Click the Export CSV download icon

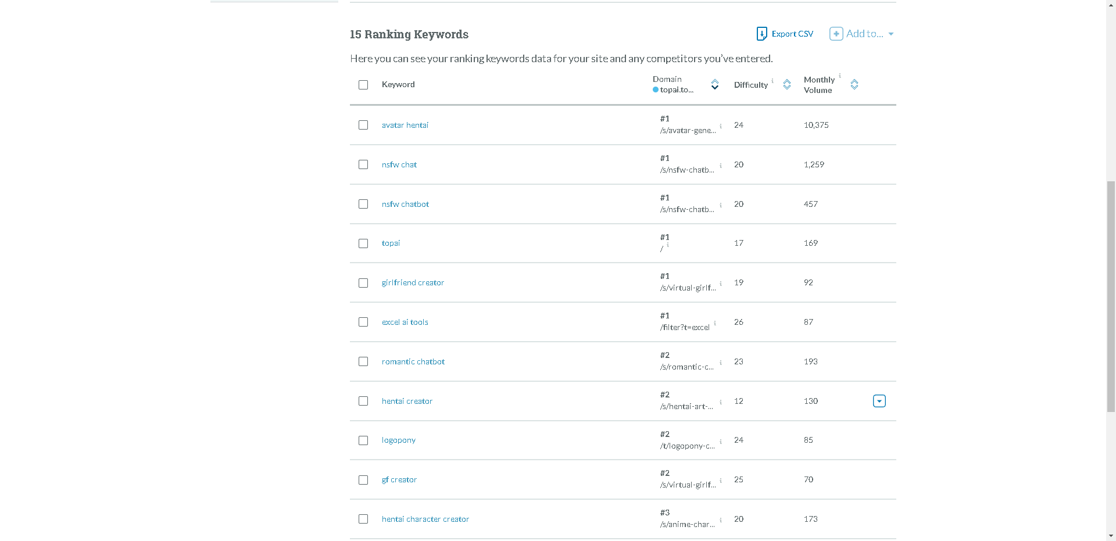[x=761, y=34]
